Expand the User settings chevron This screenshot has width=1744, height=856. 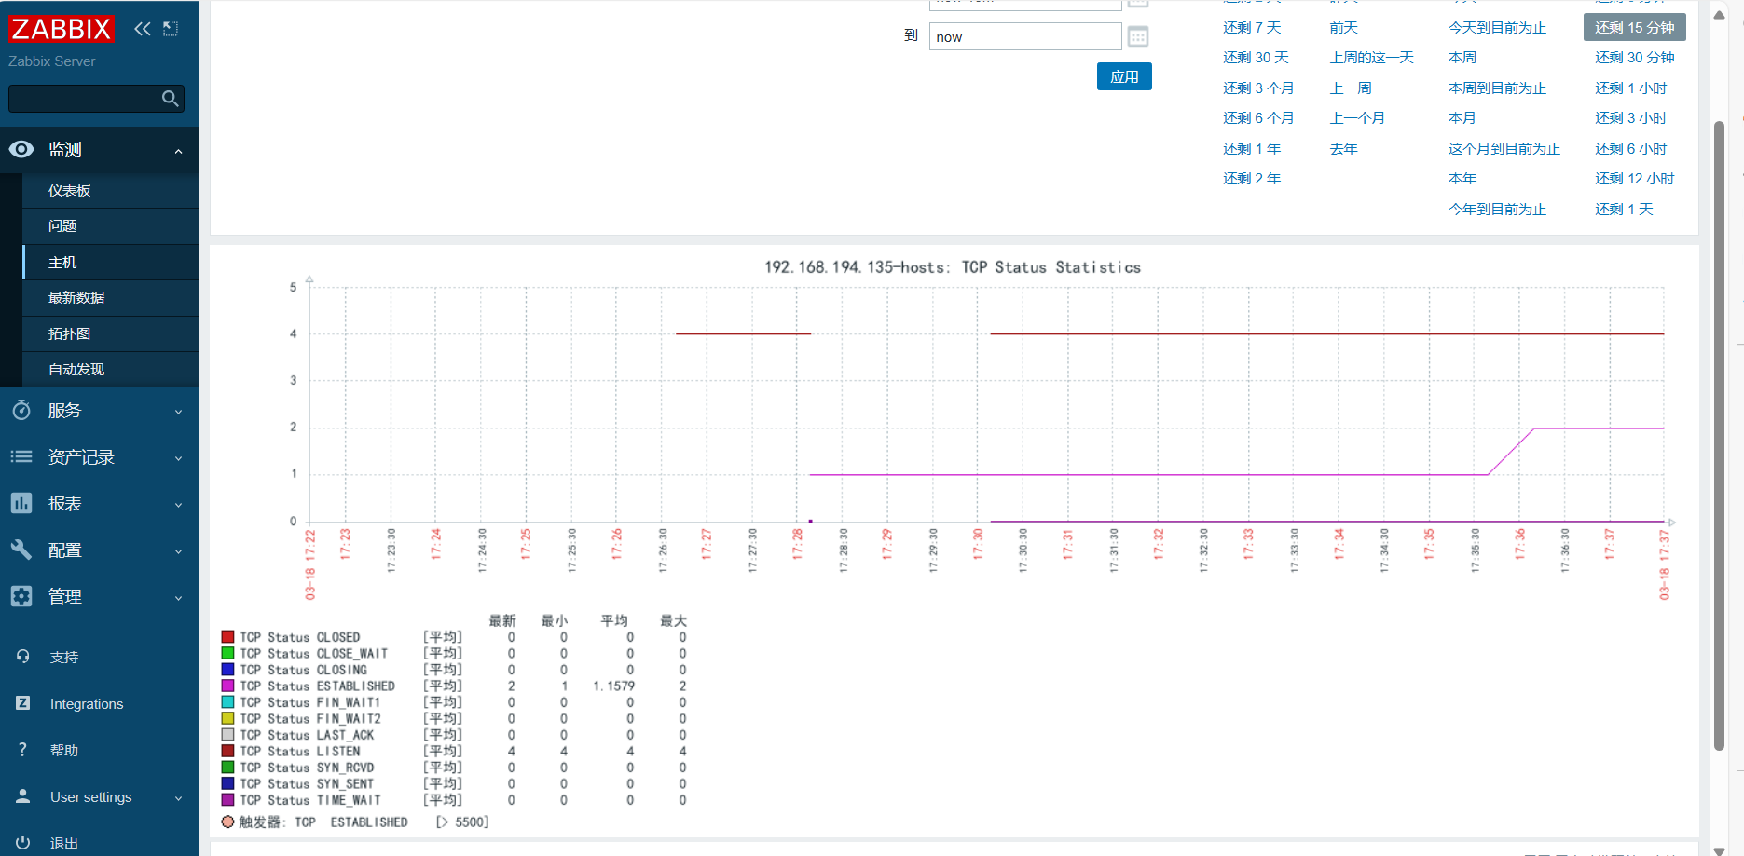[x=178, y=798]
